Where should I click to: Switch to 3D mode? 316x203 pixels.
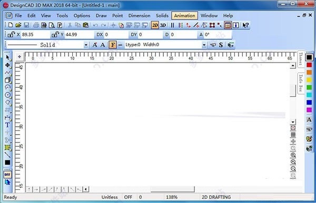click(163, 25)
